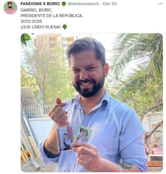The image size is (166, 174).
Task: Open the three-dot more options menu
Action: (160, 4)
